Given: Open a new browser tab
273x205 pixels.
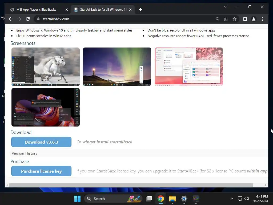Looking at the screenshot, I should (140, 10).
